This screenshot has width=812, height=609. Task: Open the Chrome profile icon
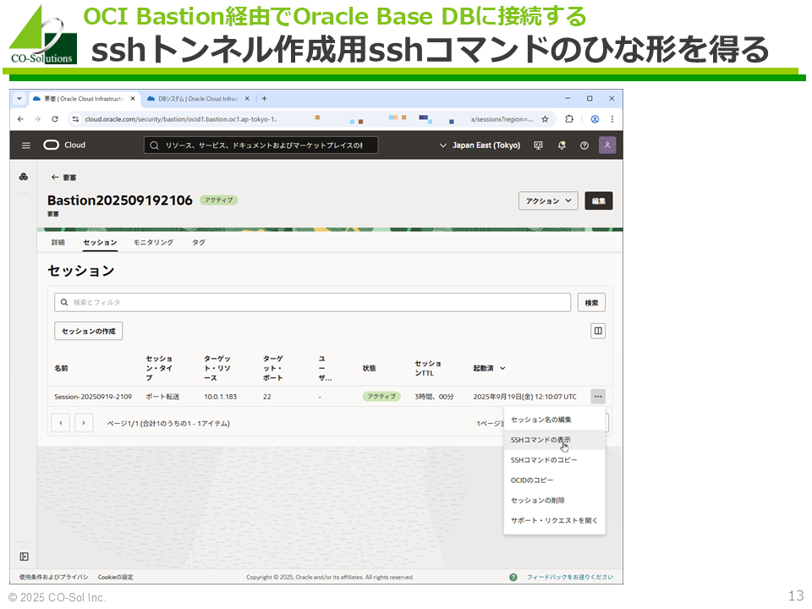[x=595, y=119]
